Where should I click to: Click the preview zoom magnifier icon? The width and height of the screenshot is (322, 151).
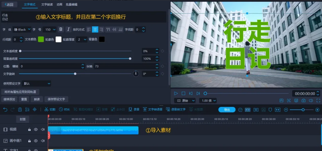[289, 101]
